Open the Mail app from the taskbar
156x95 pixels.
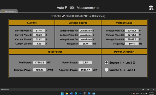coord(94,93)
